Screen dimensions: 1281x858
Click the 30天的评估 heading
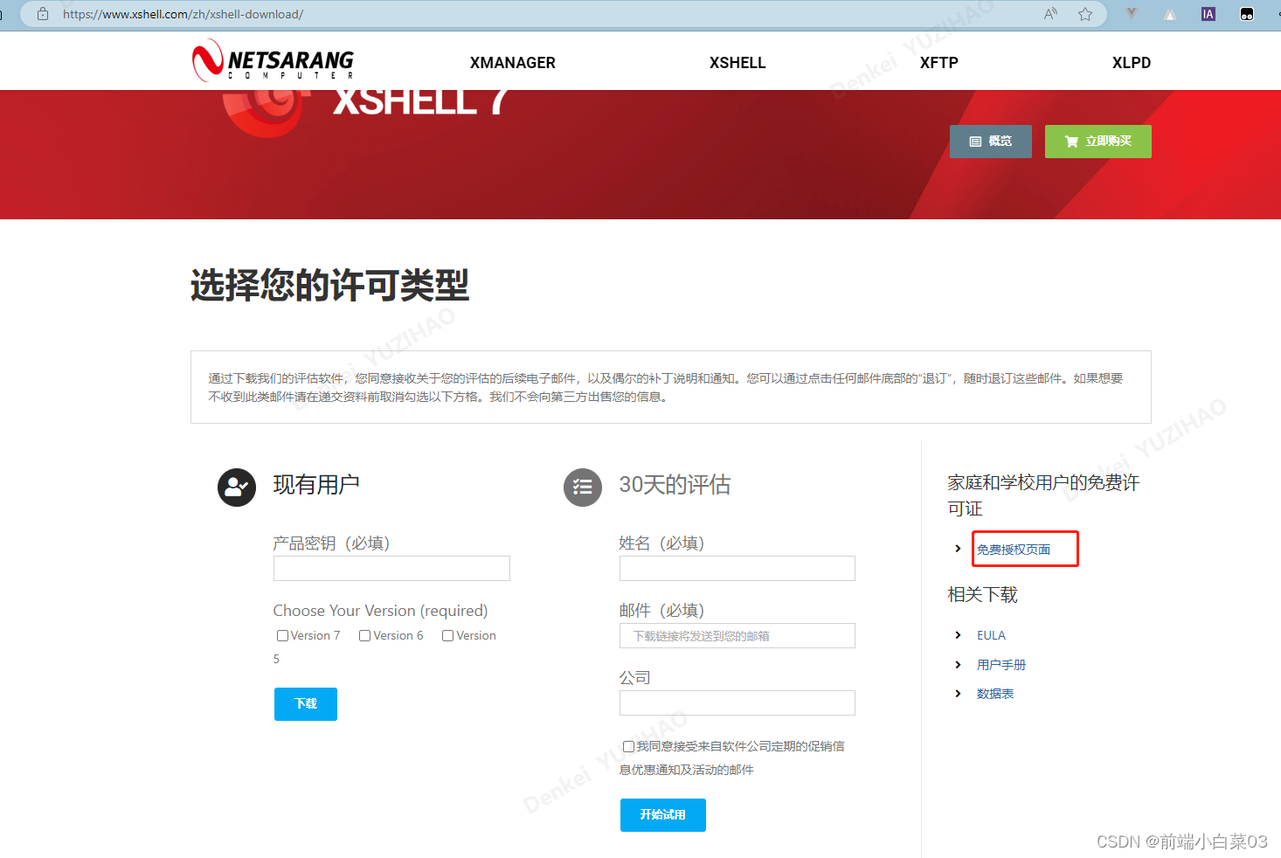[675, 485]
